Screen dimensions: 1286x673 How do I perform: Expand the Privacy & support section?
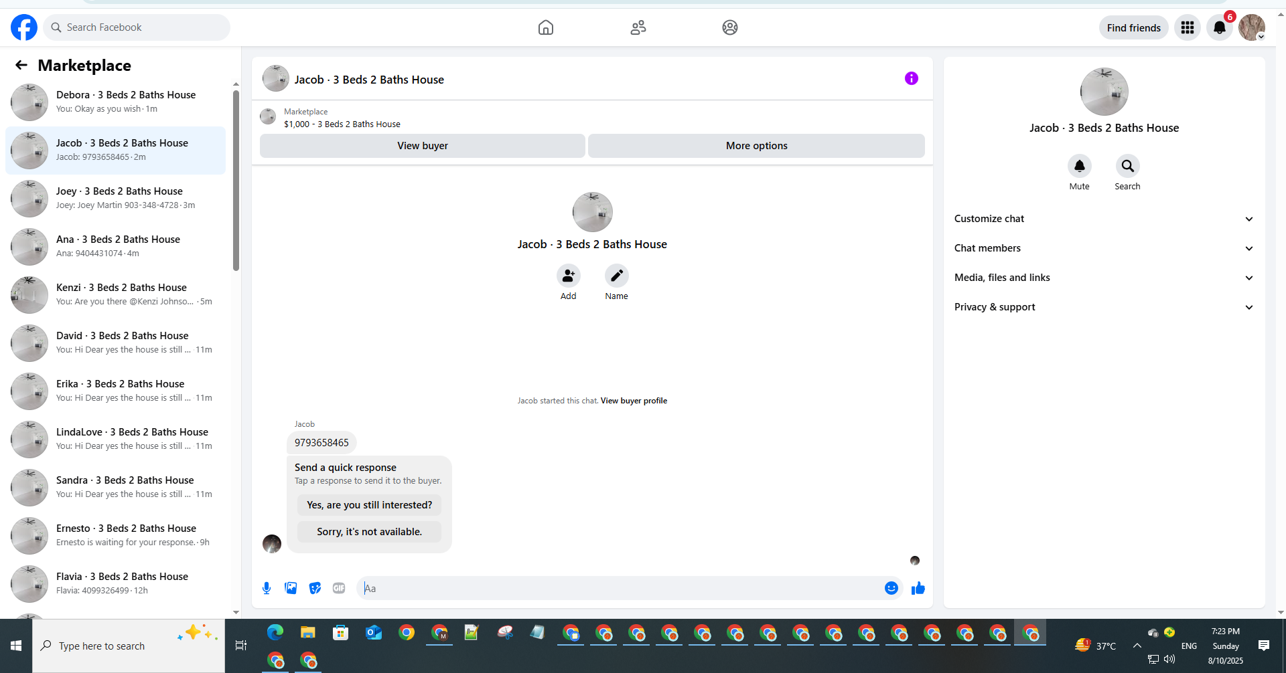tap(1104, 307)
